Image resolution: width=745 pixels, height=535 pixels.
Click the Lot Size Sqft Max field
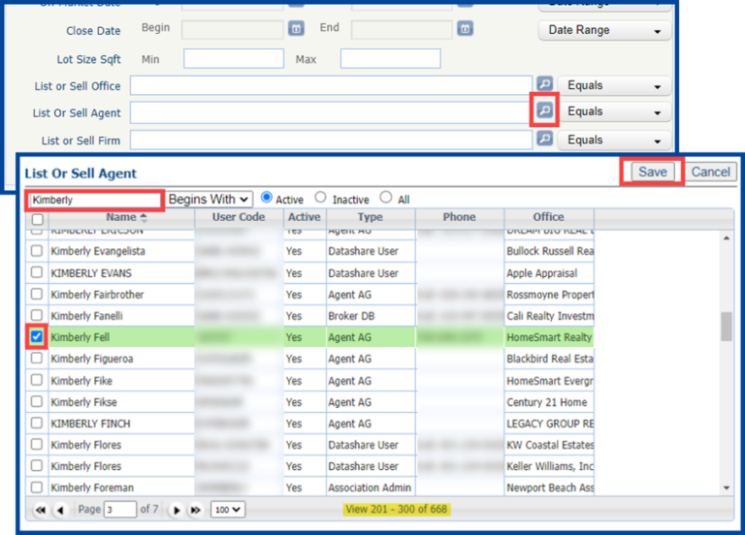tap(391, 58)
